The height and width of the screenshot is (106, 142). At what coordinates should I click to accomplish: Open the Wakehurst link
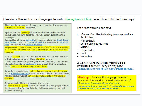(x=31, y=64)
